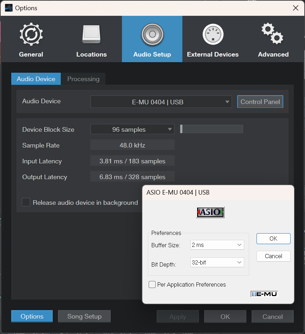
Task: Open the External Devices MIDI connector icon
Action: 213,34
